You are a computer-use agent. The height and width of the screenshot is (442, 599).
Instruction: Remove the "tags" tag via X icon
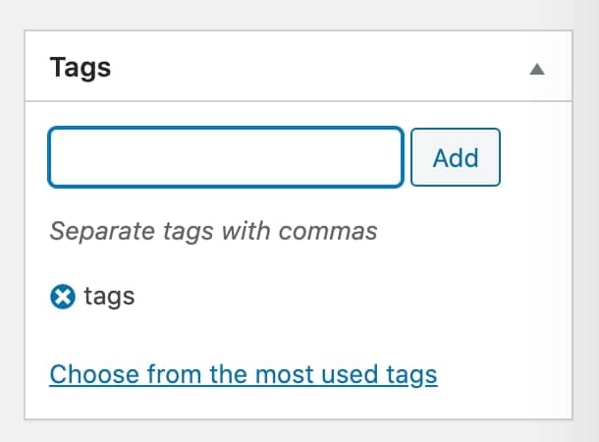pos(63,297)
